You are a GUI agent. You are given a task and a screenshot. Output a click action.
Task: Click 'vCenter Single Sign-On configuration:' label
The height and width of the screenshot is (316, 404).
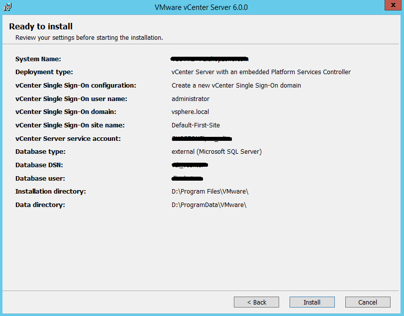pyautogui.click(x=76, y=85)
